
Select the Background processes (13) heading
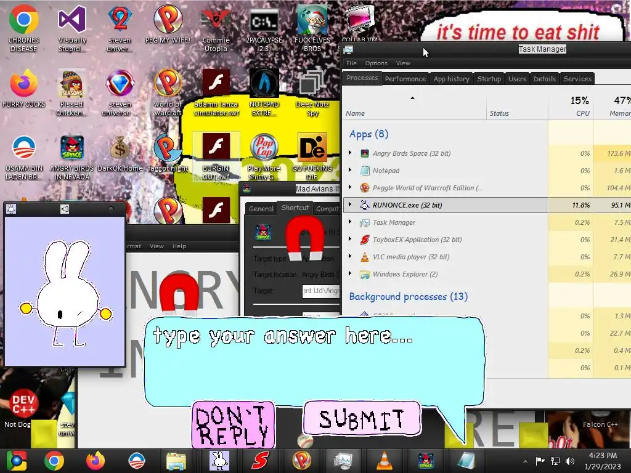408,296
